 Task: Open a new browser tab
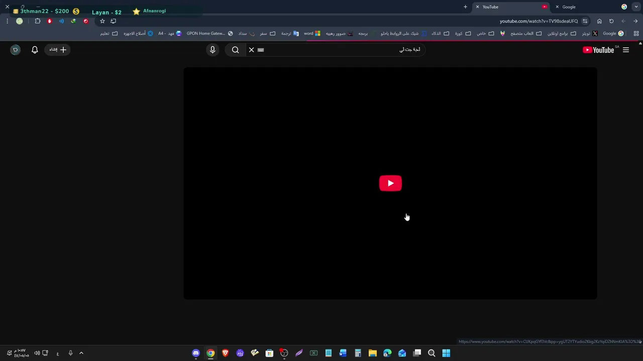(465, 7)
